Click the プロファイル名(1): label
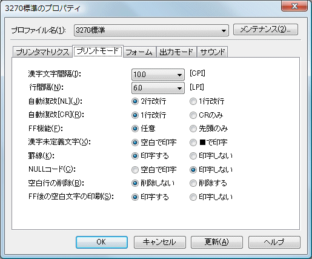This screenshot has height=259, width=312. [38, 30]
